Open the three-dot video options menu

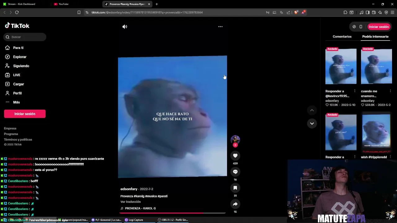coord(220,27)
